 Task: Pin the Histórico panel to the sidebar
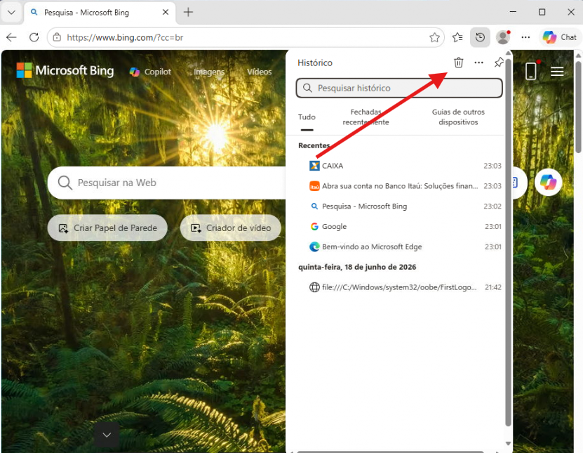[x=499, y=63]
